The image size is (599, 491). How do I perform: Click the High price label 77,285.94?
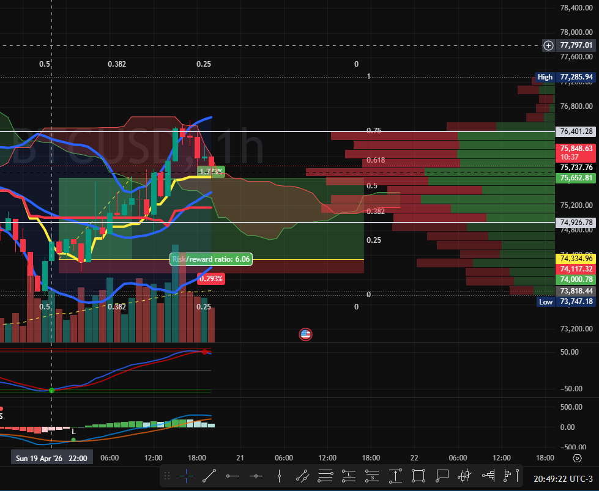576,77
